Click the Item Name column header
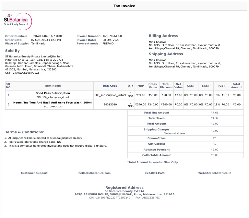249x218 pixels. tap(53, 86)
